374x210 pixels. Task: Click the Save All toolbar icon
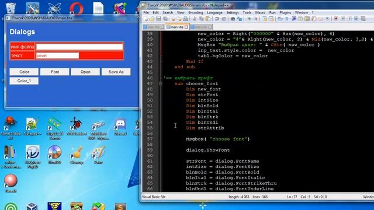[x=165, y=19]
